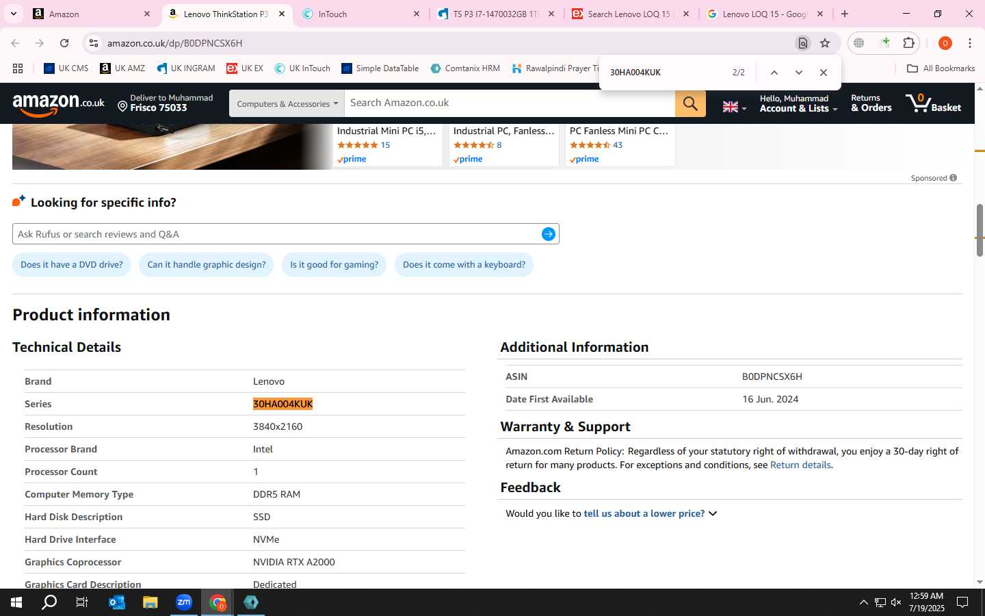This screenshot has width=985, height=616.
Task: Close the find-in-page bar
Action: pyautogui.click(x=824, y=73)
